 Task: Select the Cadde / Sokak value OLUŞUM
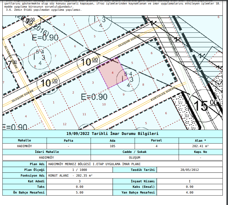pos(135,158)
